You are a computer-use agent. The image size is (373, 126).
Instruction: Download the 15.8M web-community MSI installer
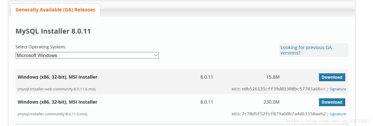(x=332, y=77)
